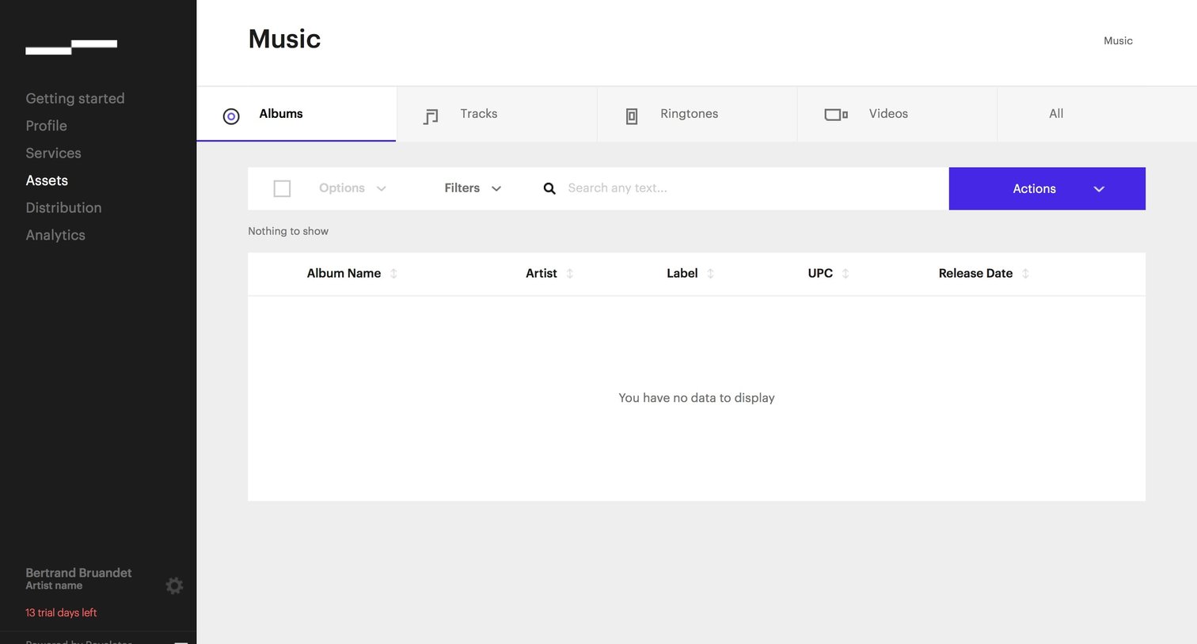Switch to the Ringtones tab
The width and height of the screenshot is (1197, 644).
coord(697,114)
